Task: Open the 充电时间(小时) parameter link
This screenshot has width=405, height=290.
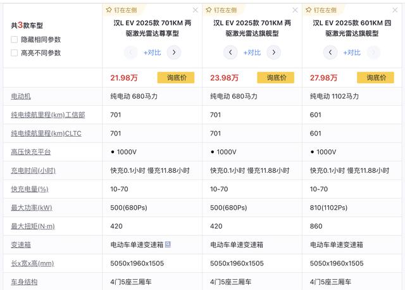Action: pos(33,170)
